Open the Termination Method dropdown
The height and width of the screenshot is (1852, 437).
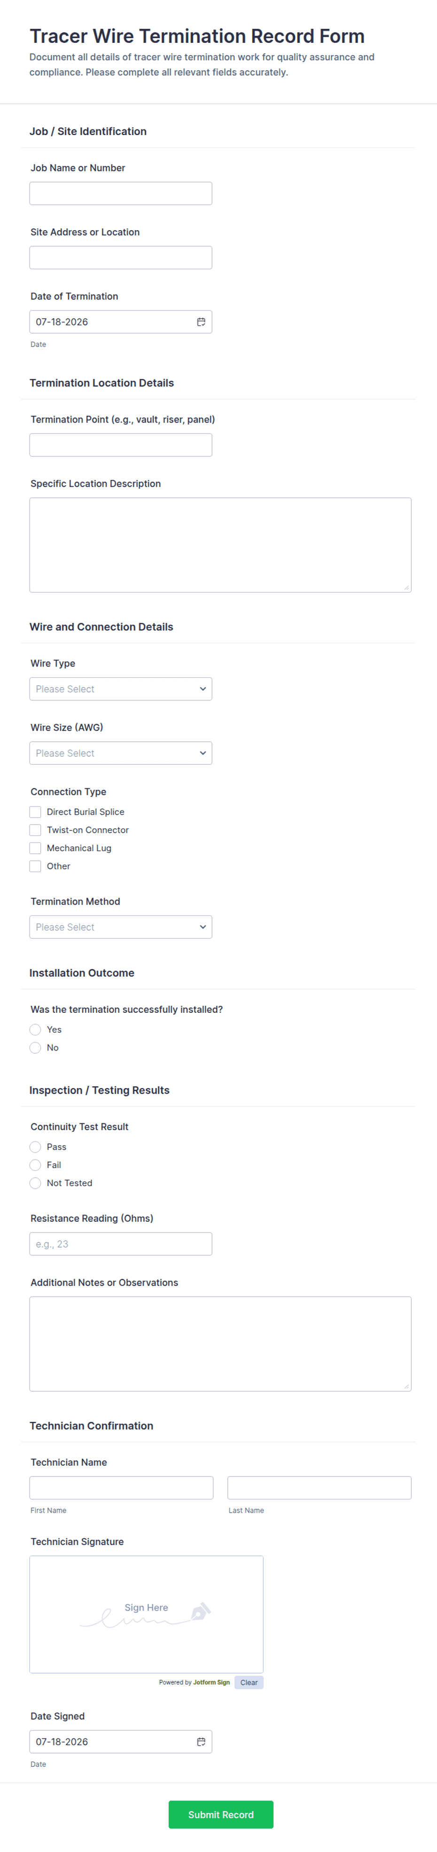121,927
